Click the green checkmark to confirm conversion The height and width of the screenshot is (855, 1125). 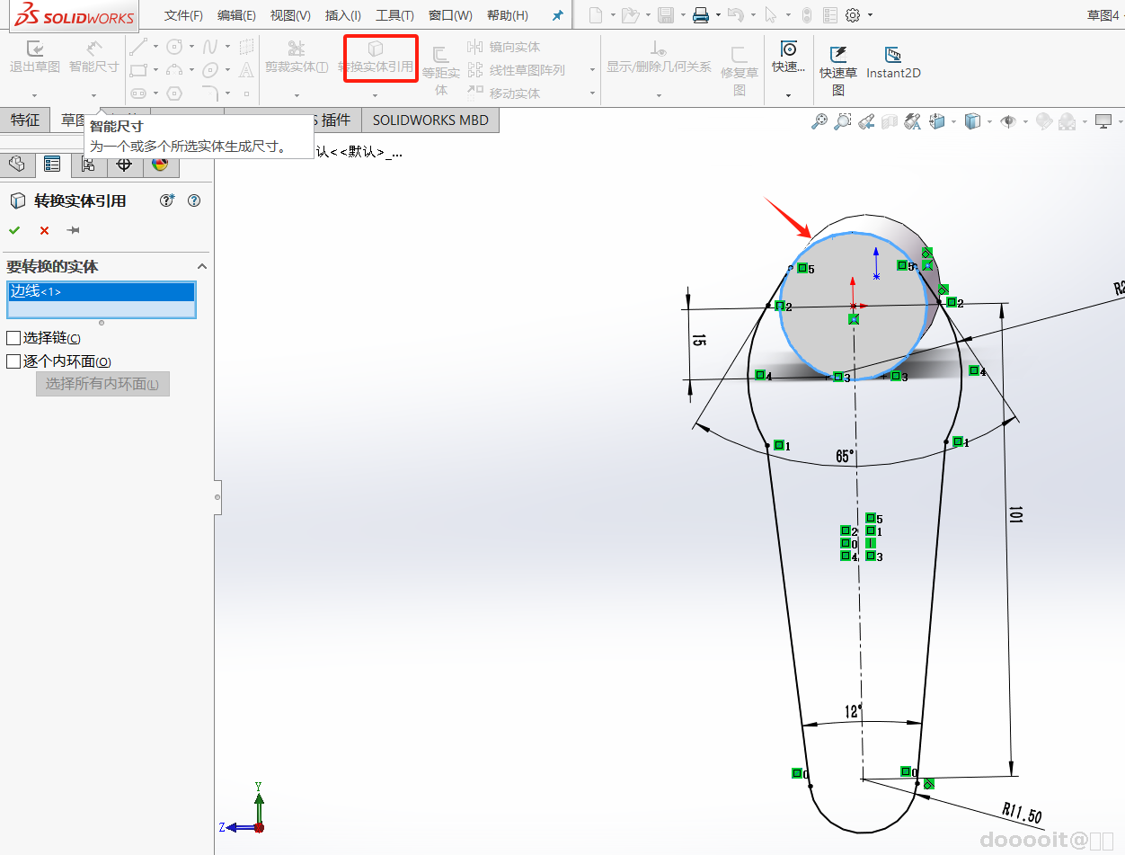14,231
